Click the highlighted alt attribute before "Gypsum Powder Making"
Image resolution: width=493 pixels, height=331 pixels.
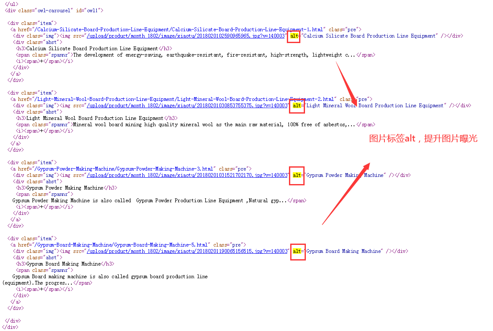297,175
